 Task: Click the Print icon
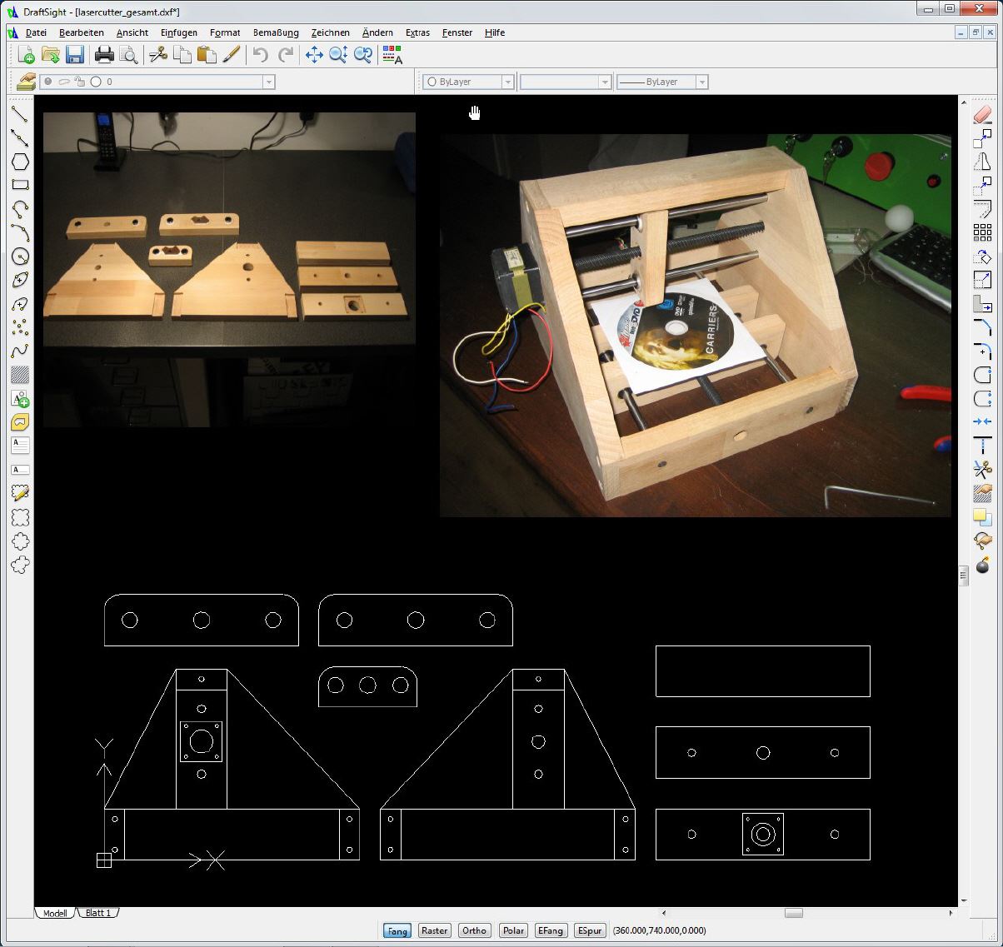[104, 55]
